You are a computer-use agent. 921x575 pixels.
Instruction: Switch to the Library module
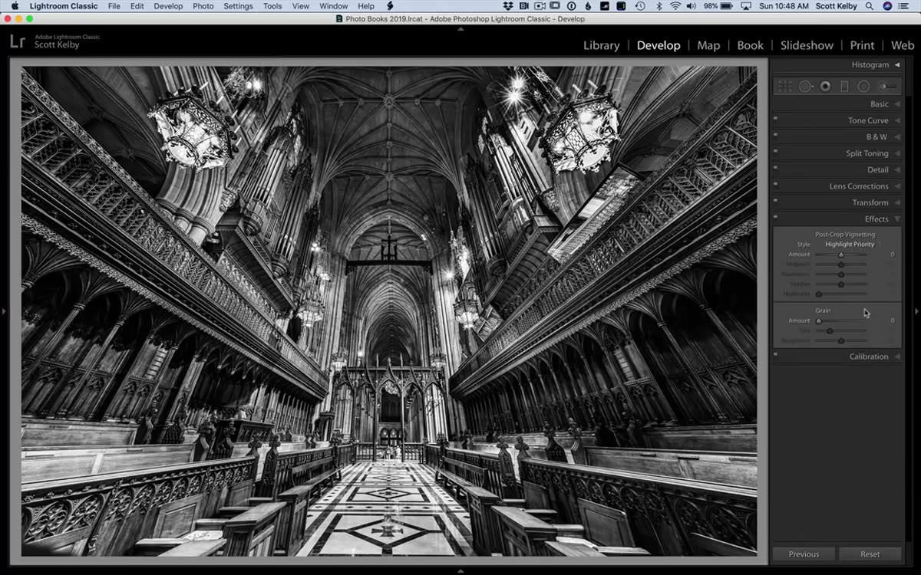click(x=601, y=45)
